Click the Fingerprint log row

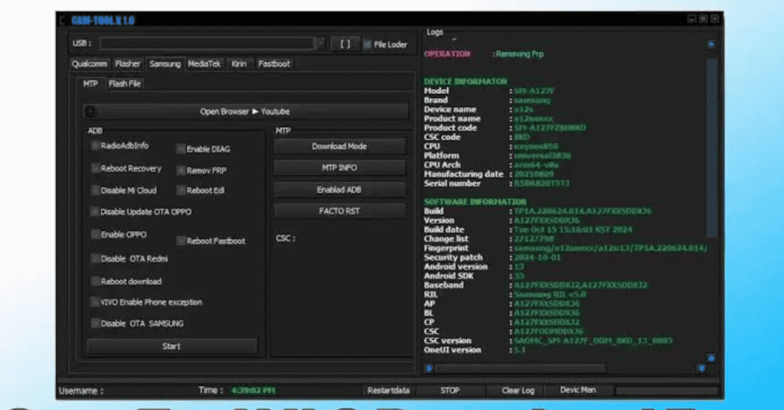pyautogui.click(x=565, y=248)
